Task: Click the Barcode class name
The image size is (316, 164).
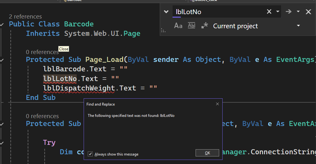Action: pos(79,24)
